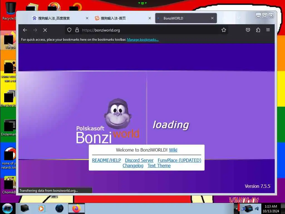Viewport: 285px width, 214px height.
Task: Click the 'loading' text on the page
Action: coord(171,125)
